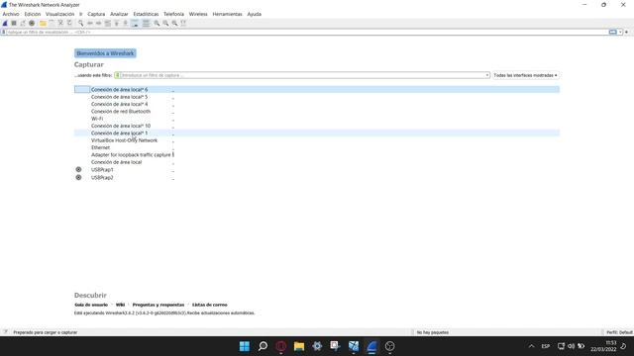Restart the current capture from the toolbar
Viewport: 634px width, 356px height.
(23, 23)
